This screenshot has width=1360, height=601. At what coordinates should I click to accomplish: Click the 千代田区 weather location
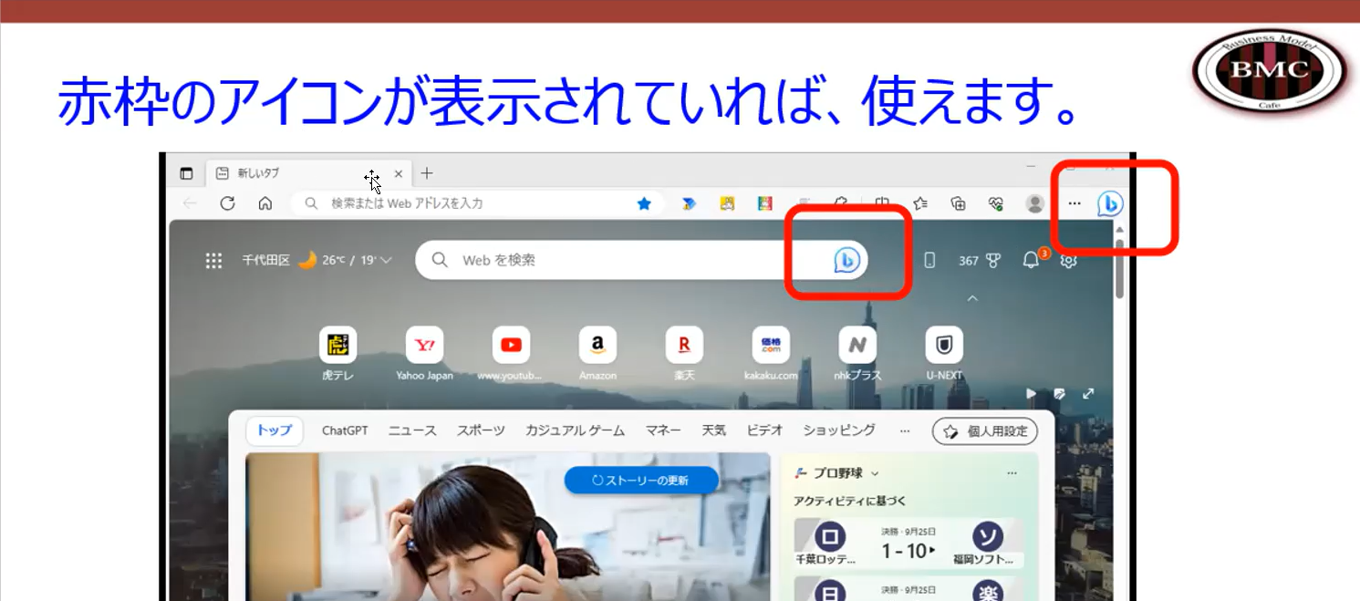[265, 261]
